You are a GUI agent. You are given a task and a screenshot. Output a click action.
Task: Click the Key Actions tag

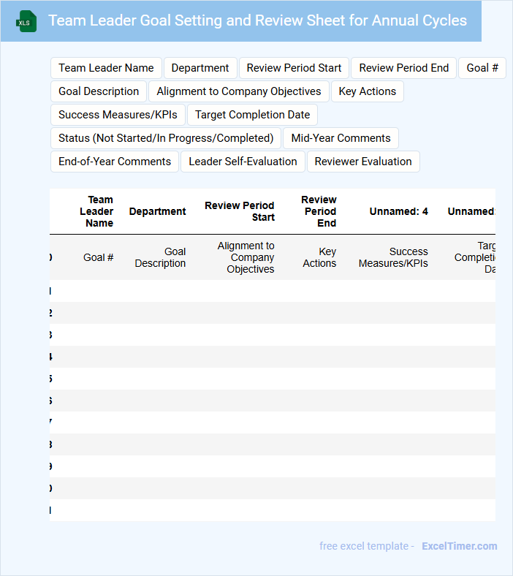click(367, 91)
